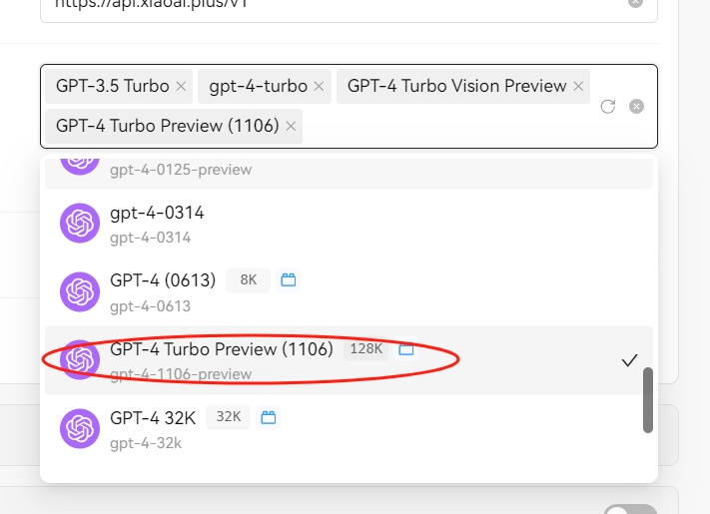Image resolution: width=710 pixels, height=514 pixels.
Task: Focus the API proxy URL input field
Action: 336,5
